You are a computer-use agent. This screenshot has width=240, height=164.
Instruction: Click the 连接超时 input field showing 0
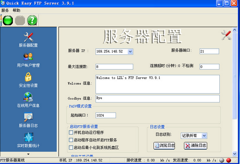click(x=210, y=67)
